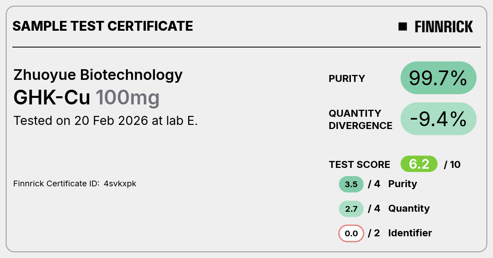Click the 2.7 quantity score pill

pos(351,209)
